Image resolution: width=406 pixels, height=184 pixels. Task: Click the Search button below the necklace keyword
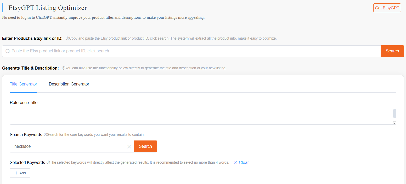tap(145, 146)
